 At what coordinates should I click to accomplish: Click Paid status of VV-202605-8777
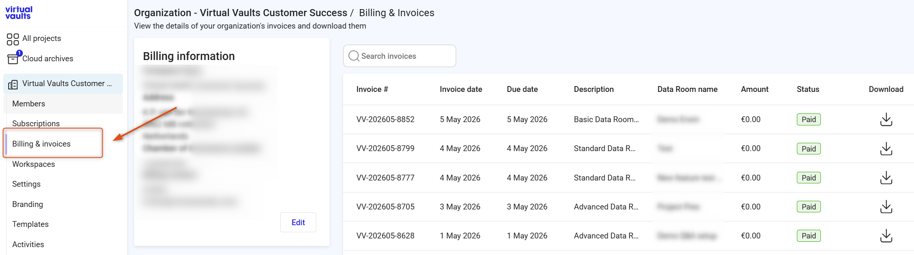tap(809, 178)
